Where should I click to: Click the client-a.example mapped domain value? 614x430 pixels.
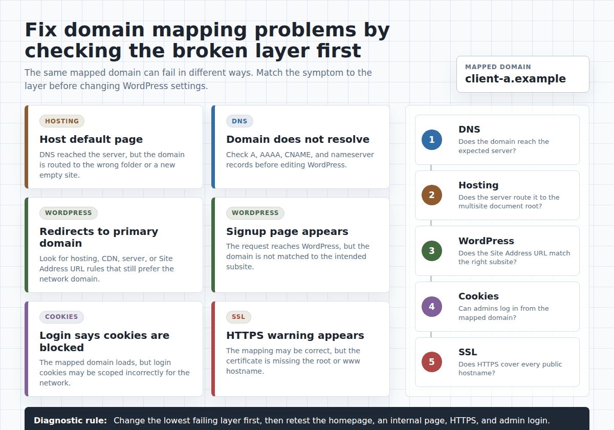(515, 79)
